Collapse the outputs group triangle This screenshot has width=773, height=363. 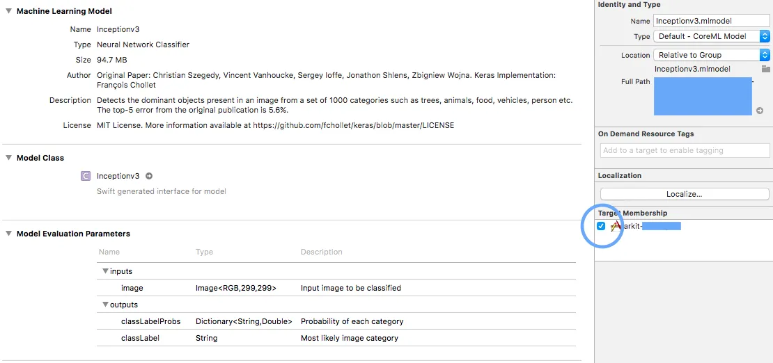105,305
